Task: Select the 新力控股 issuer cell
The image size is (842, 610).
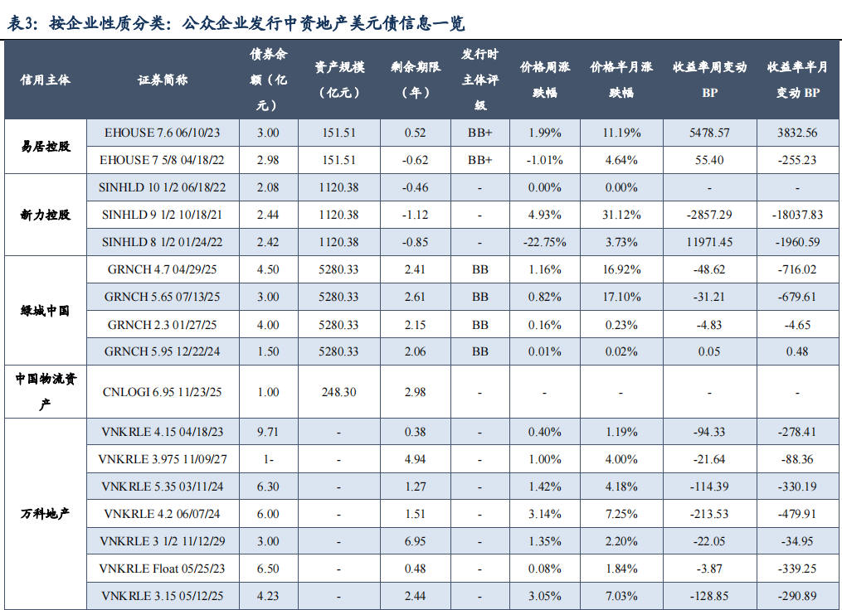Action: tap(45, 215)
